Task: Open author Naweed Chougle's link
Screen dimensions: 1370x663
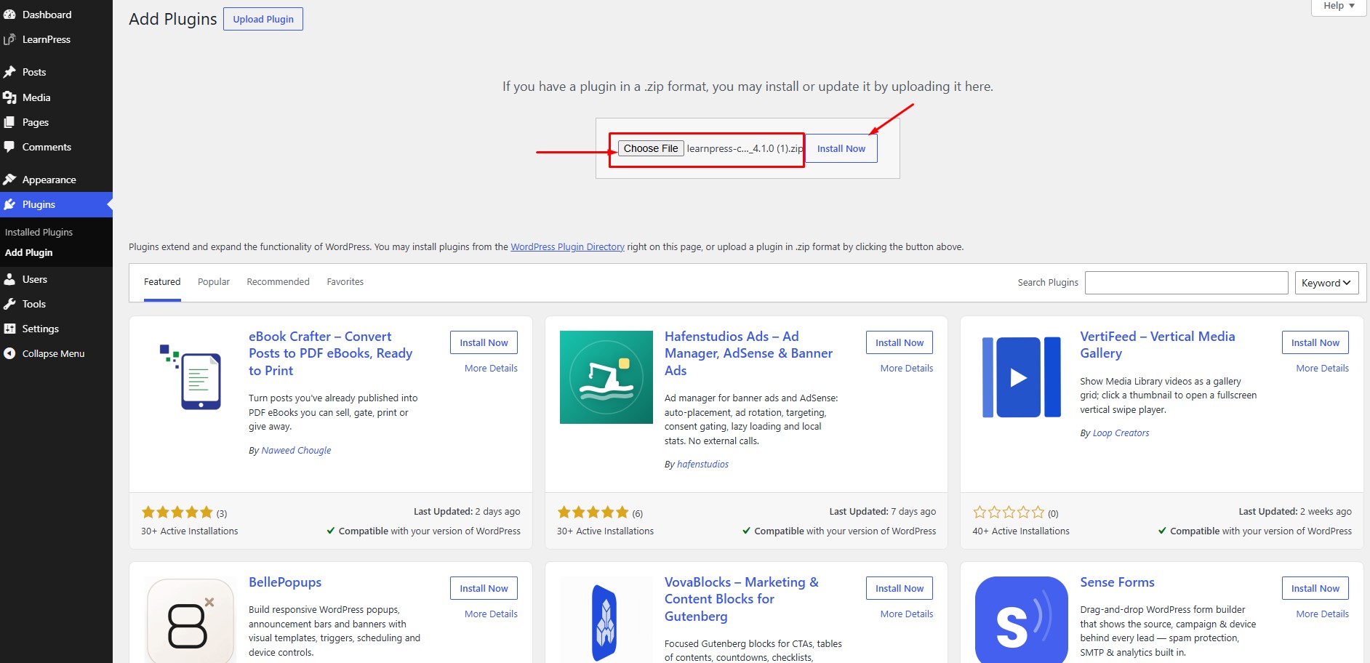Action: point(296,451)
